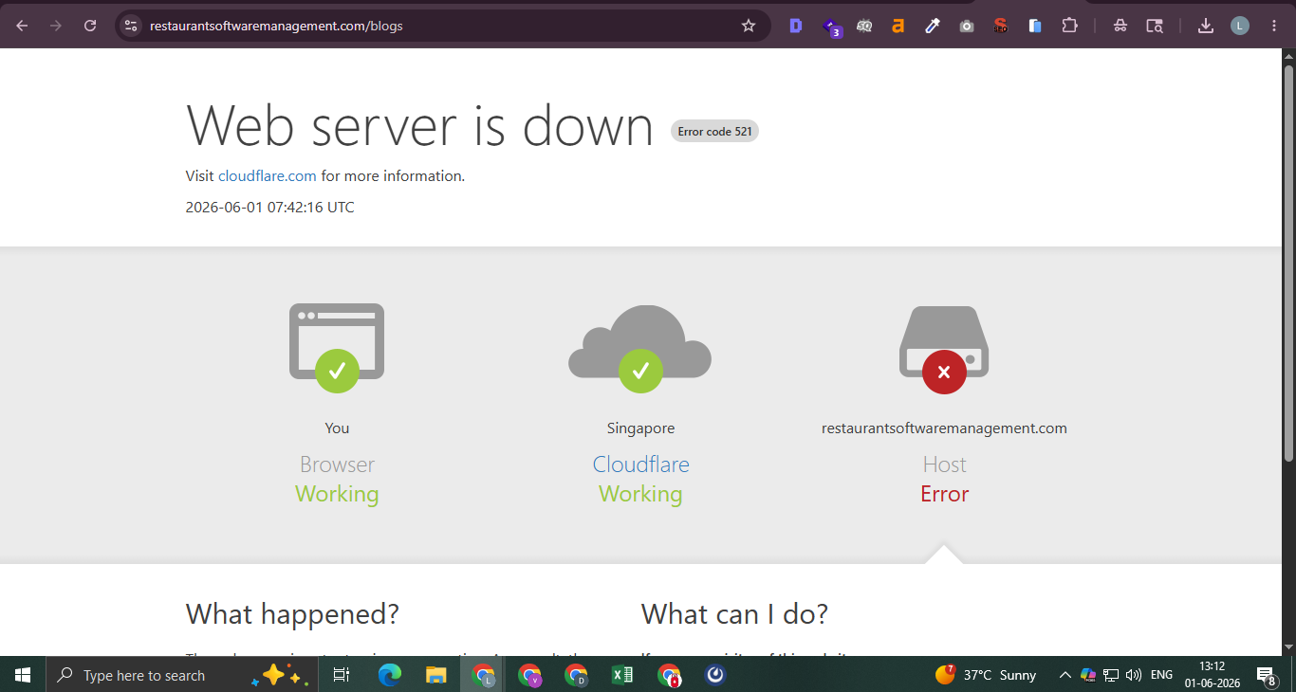
Task: Switch to the Chrome window with profile V
Action: coord(529,675)
